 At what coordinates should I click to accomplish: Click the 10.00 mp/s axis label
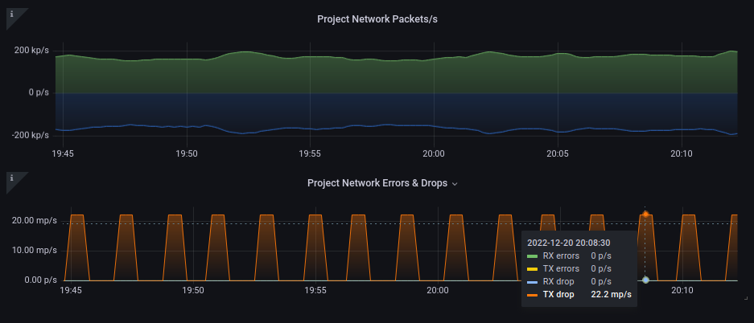coord(34,251)
